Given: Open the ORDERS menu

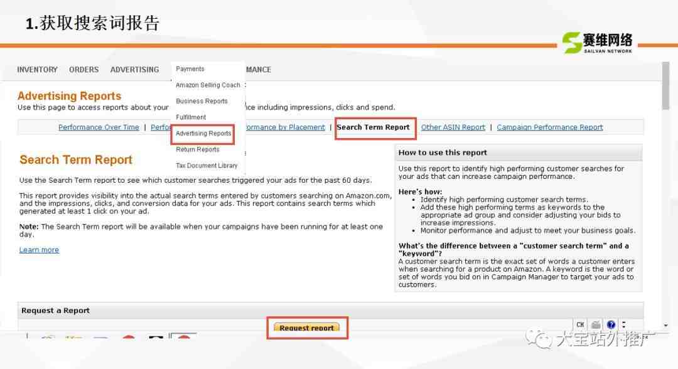Looking at the screenshot, I should (84, 70).
